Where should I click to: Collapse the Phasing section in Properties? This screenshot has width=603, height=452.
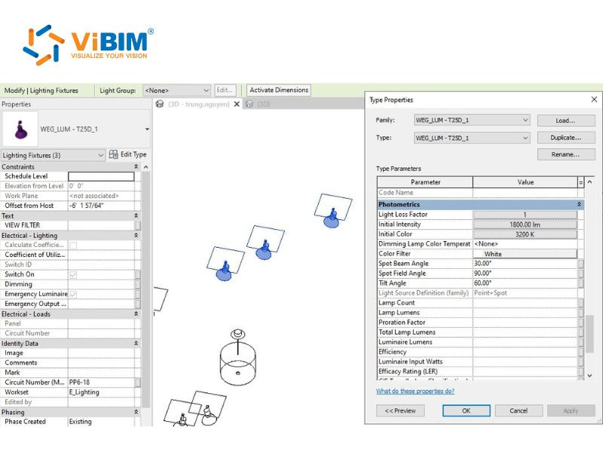pyautogui.click(x=136, y=411)
